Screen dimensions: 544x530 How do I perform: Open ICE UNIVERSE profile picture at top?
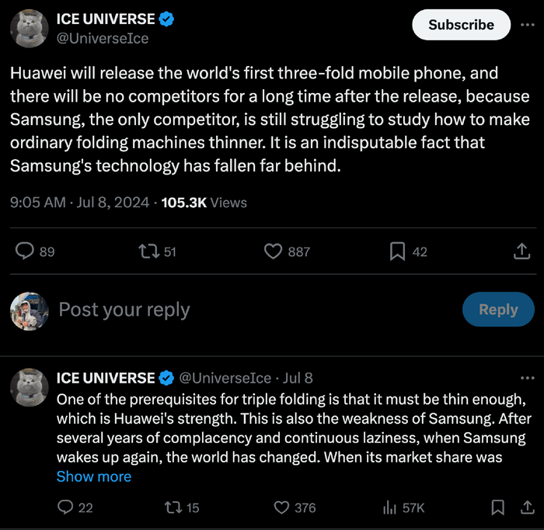coord(30,29)
